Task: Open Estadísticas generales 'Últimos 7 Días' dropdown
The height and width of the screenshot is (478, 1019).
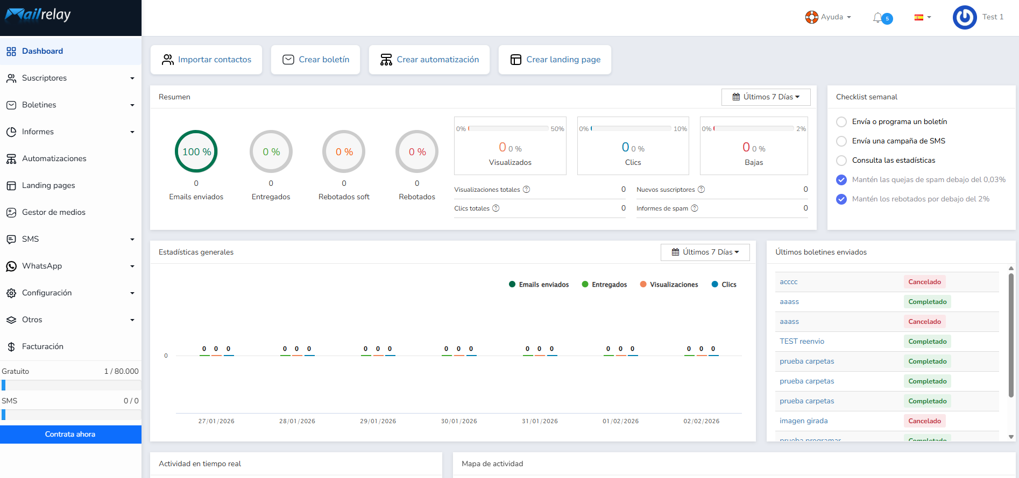Action: tap(705, 252)
